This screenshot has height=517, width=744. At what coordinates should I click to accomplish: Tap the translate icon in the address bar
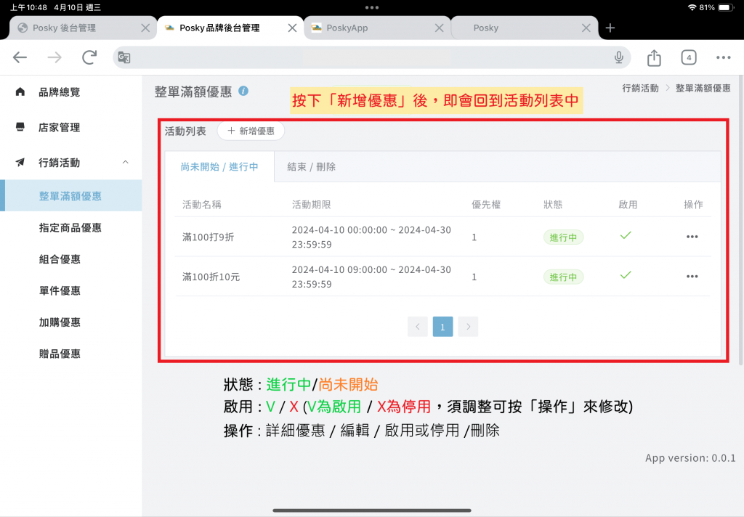pos(124,57)
